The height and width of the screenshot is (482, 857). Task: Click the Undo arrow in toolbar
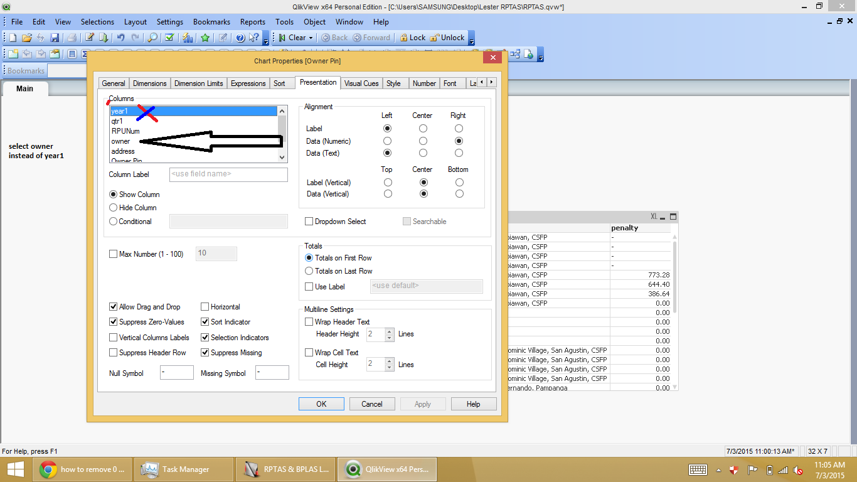(120, 38)
